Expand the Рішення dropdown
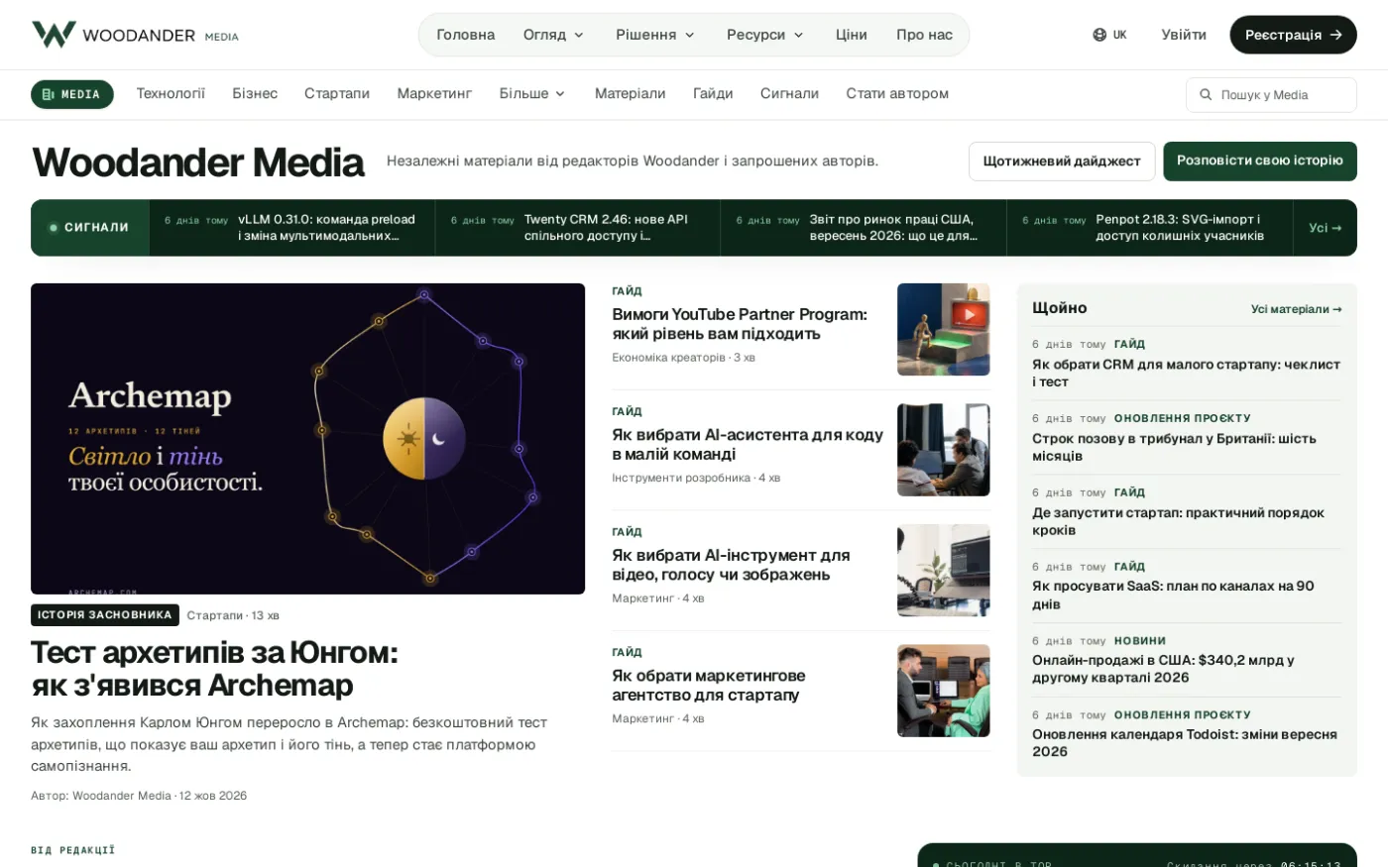 [x=655, y=35]
